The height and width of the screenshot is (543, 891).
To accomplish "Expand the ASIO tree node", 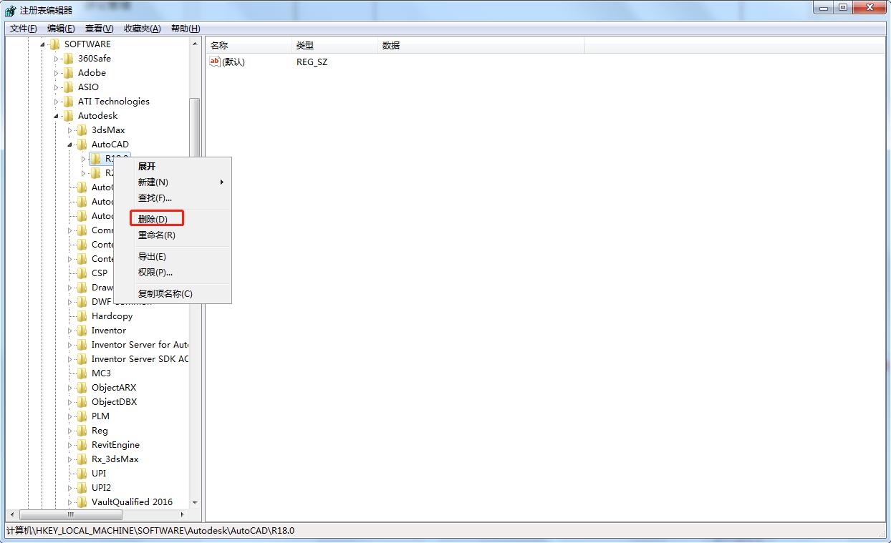I will pyautogui.click(x=57, y=87).
